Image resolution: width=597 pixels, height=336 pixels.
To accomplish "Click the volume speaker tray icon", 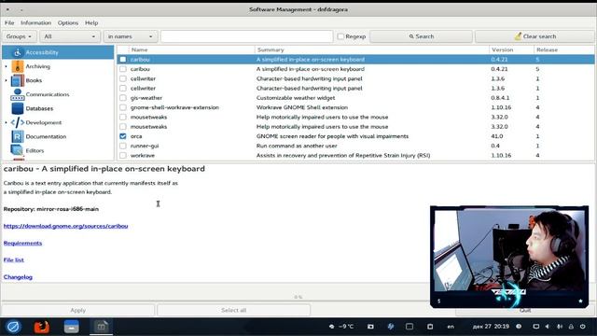I will [548, 327].
